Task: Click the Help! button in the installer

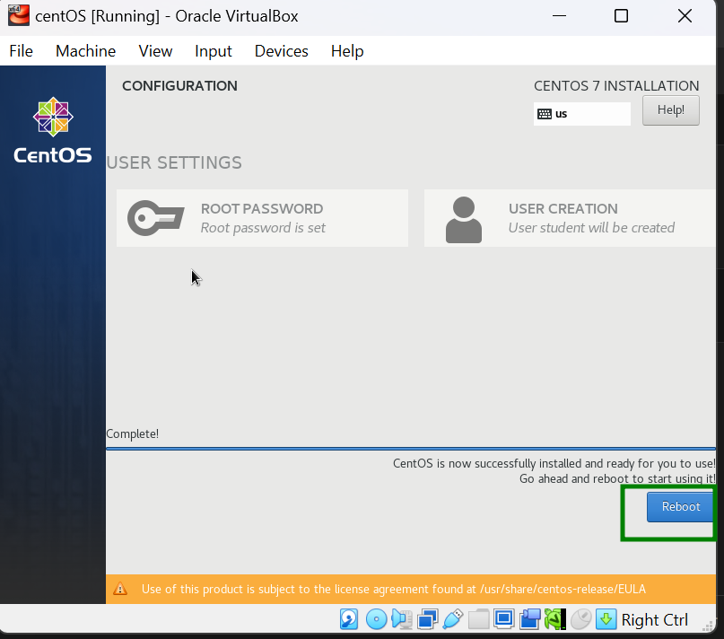Action: (x=670, y=110)
